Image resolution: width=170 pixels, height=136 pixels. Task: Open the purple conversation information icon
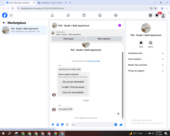pyautogui.click(x=120, y=26)
